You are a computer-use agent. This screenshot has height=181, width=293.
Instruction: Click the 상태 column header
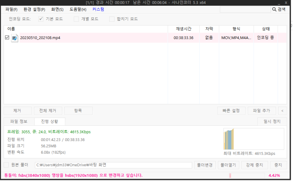coord(266,29)
